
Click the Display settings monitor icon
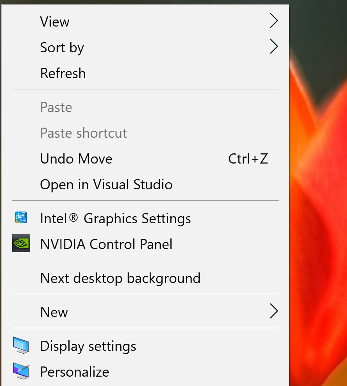pos(21,346)
